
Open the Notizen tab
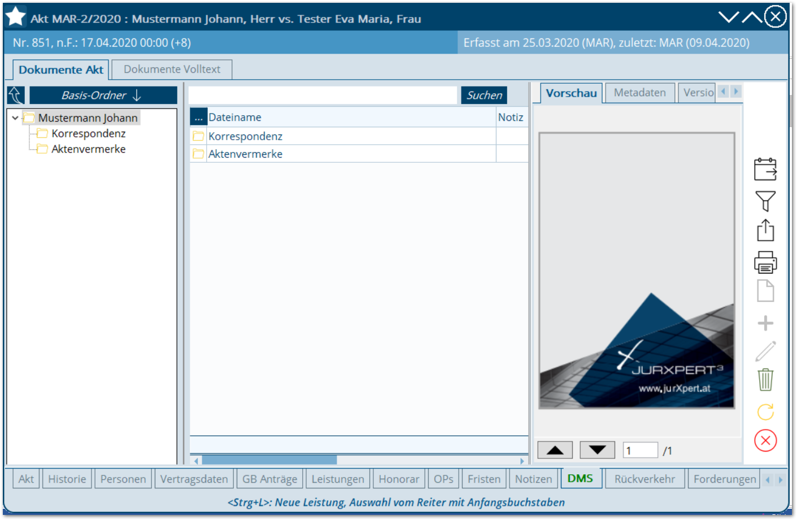point(533,479)
